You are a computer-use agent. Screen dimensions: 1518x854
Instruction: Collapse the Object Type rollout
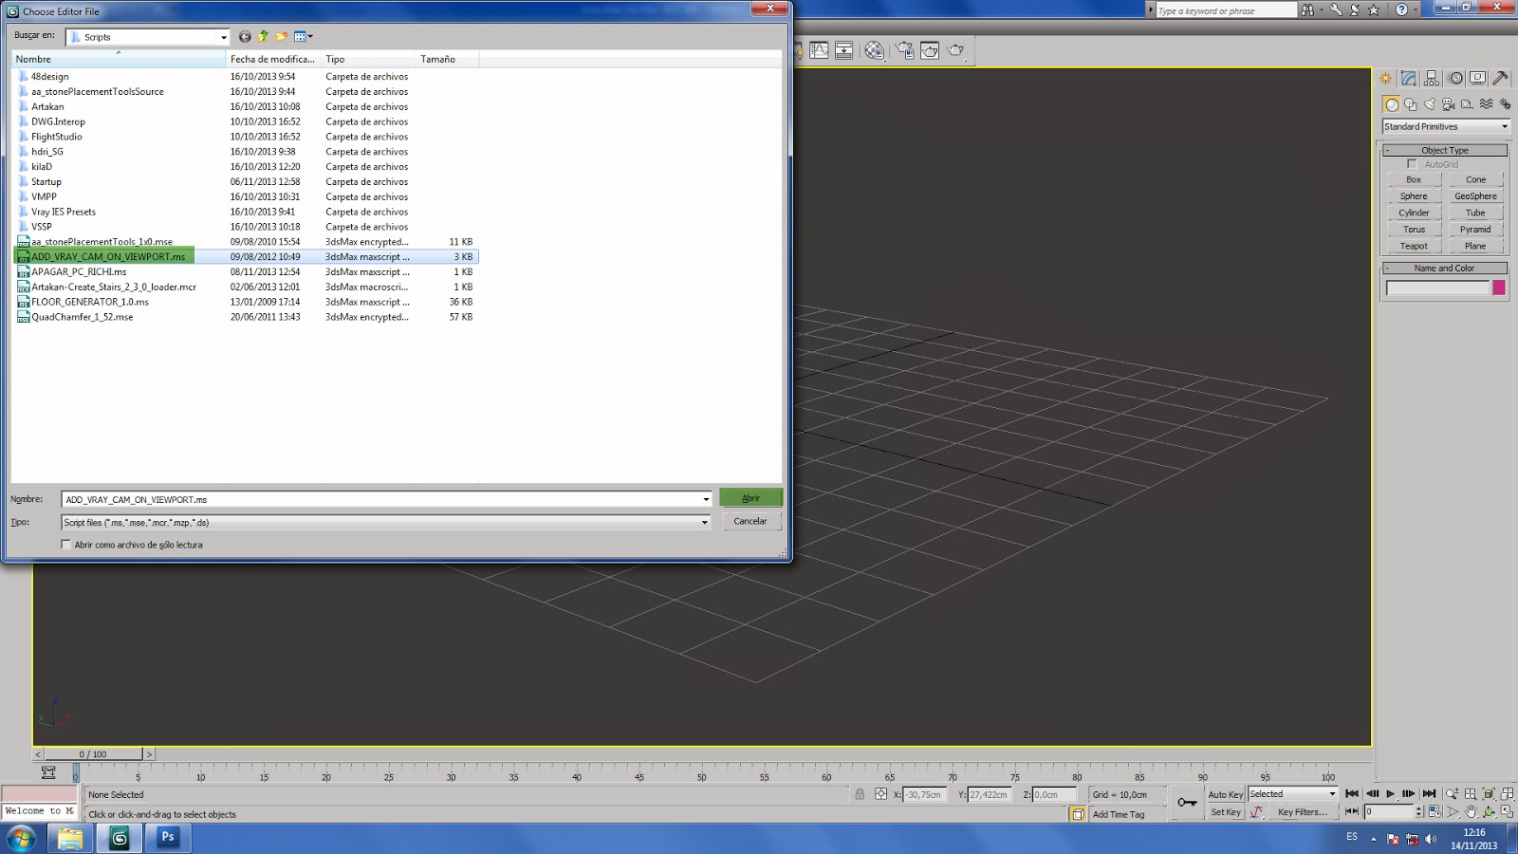tap(1445, 150)
